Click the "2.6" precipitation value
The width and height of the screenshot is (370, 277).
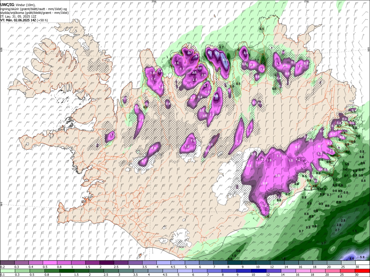click(x=177, y=63)
